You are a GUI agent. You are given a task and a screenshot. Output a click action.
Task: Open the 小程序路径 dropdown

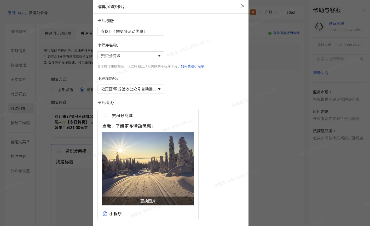point(131,89)
